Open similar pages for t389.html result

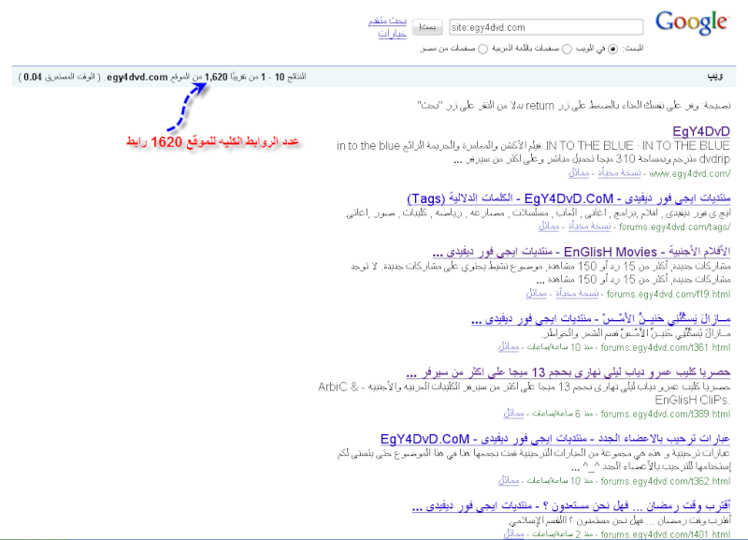point(513,414)
